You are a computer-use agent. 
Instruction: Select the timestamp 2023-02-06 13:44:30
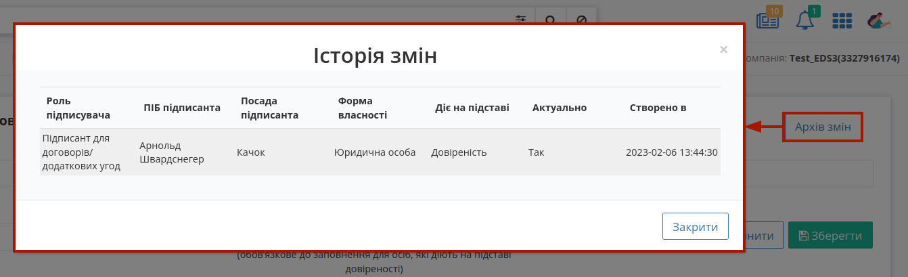pos(672,152)
